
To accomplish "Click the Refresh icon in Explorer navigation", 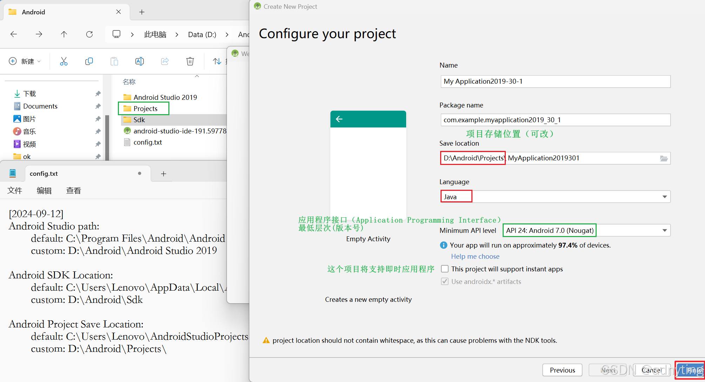I will [x=89, y=34].
